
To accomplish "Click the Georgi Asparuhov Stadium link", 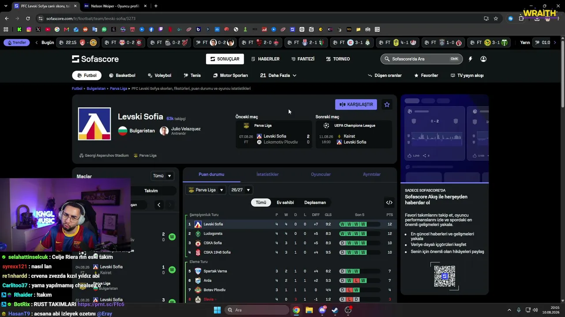I will [x=104, y=155].
